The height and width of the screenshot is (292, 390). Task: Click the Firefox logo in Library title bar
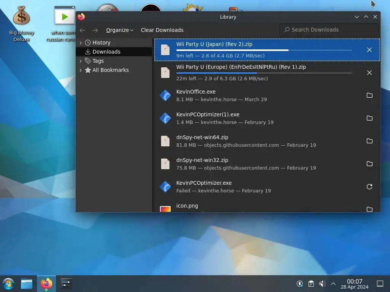(81, 17)
